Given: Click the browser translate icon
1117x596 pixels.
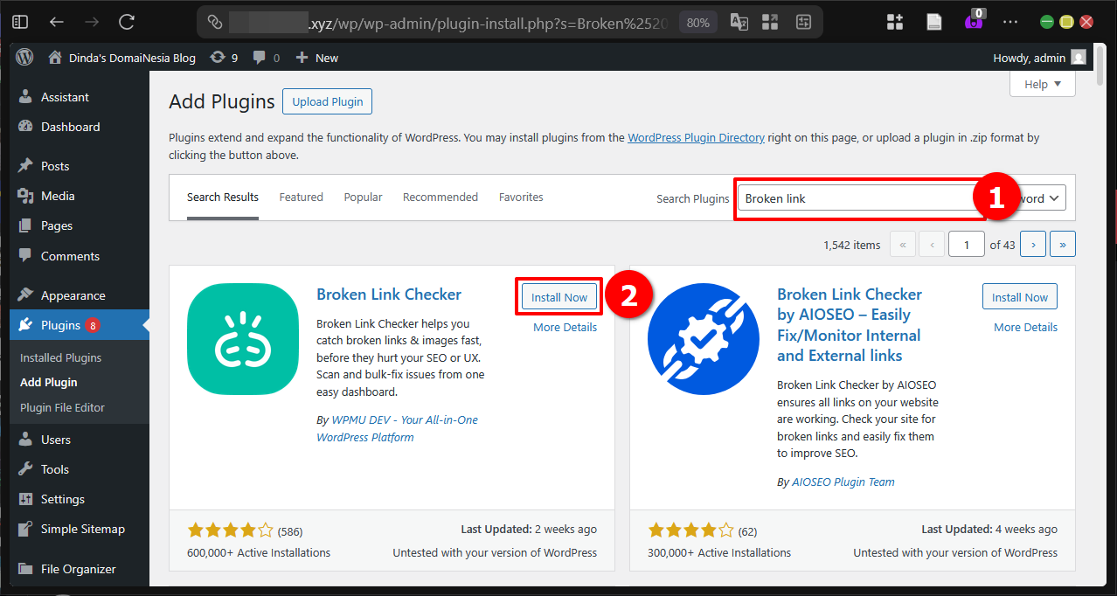Looking at the screenshot, I should tap(739, 20).
